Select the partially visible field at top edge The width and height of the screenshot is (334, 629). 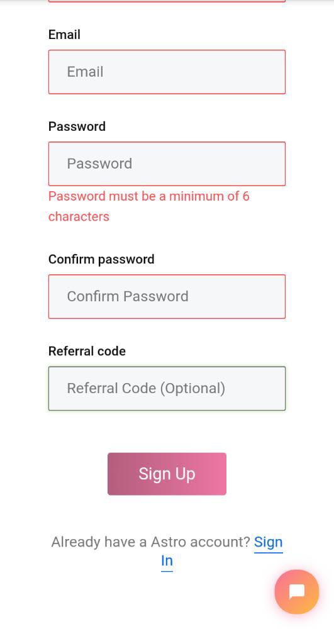(x=167, y=1)
